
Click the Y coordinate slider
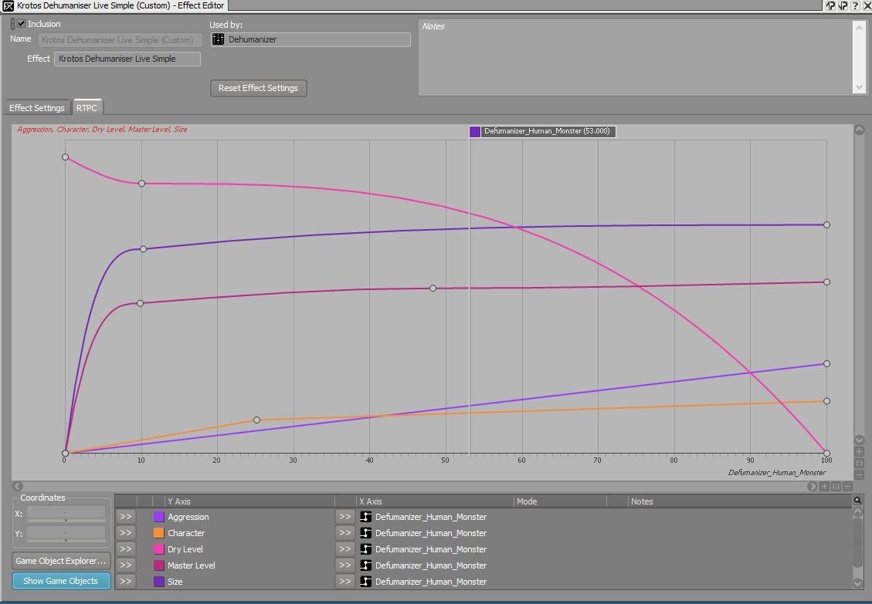(66, 540)
